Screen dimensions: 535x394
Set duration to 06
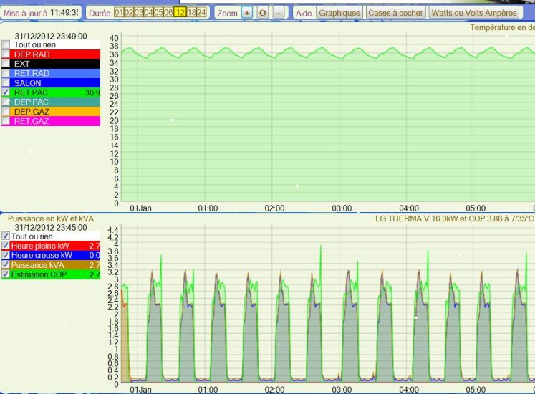tap(167, 14)
